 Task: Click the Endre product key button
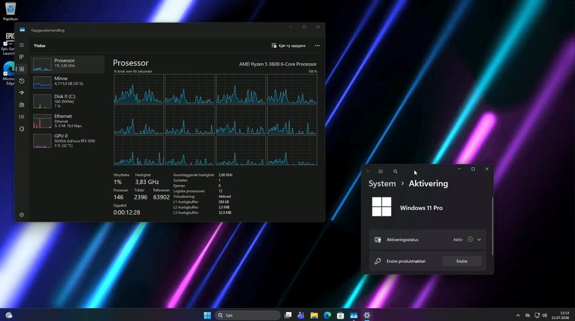tap(462, 261)
